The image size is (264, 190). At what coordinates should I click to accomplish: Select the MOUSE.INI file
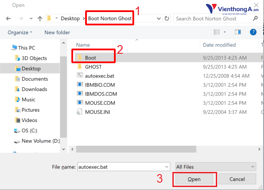pyautogui.click(x=98, y=112)
